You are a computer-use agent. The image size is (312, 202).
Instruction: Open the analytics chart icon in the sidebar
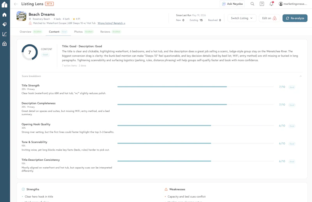4,34
